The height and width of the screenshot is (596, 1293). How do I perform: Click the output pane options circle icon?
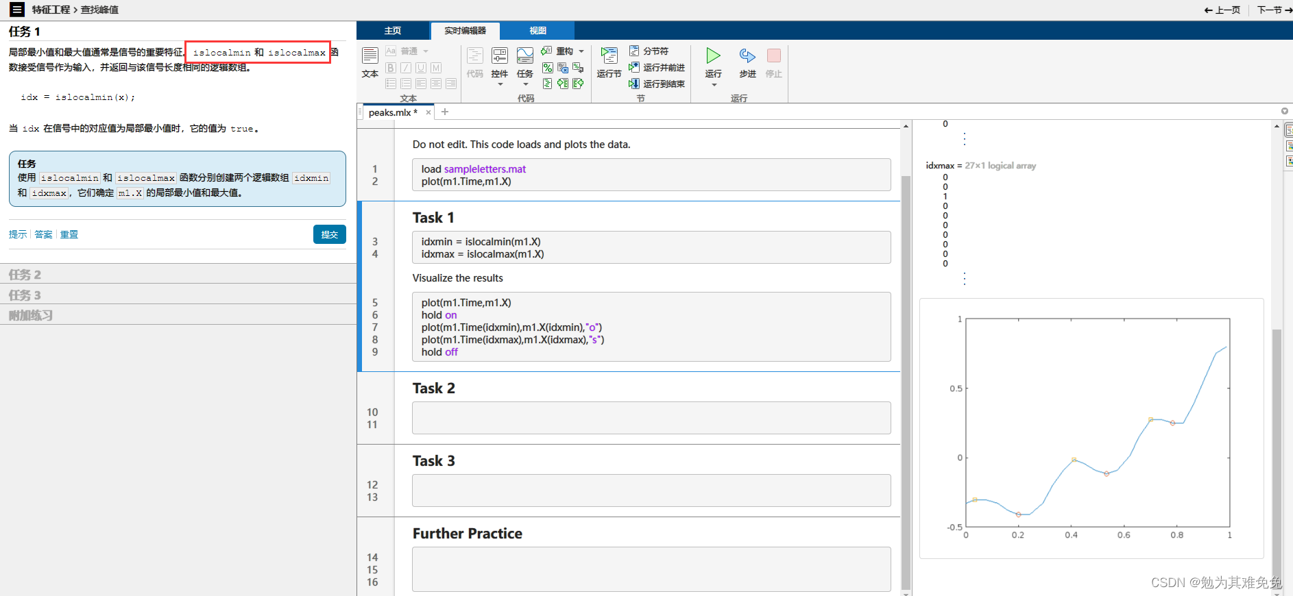tap(1285, 111)
